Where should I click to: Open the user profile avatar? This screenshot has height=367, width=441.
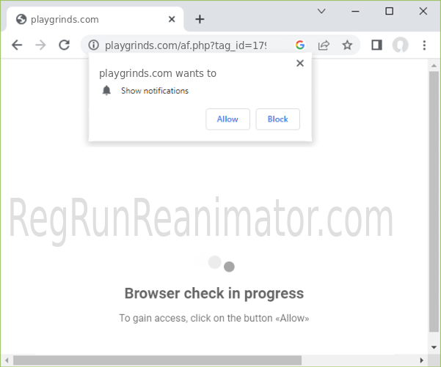(400, 45)
